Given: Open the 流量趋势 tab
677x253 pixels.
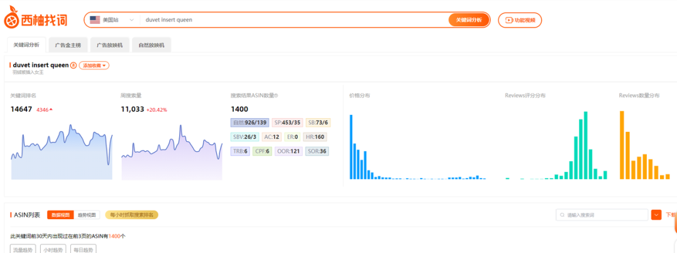Looking at the screenshot, I should [24, 249].
